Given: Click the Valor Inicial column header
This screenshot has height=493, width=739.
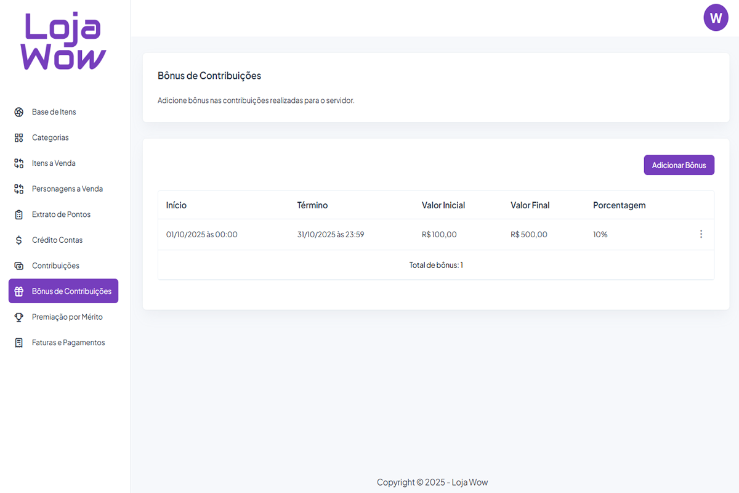Looking at the screenshot, I should pyautogui.click(x=443, y=205).
